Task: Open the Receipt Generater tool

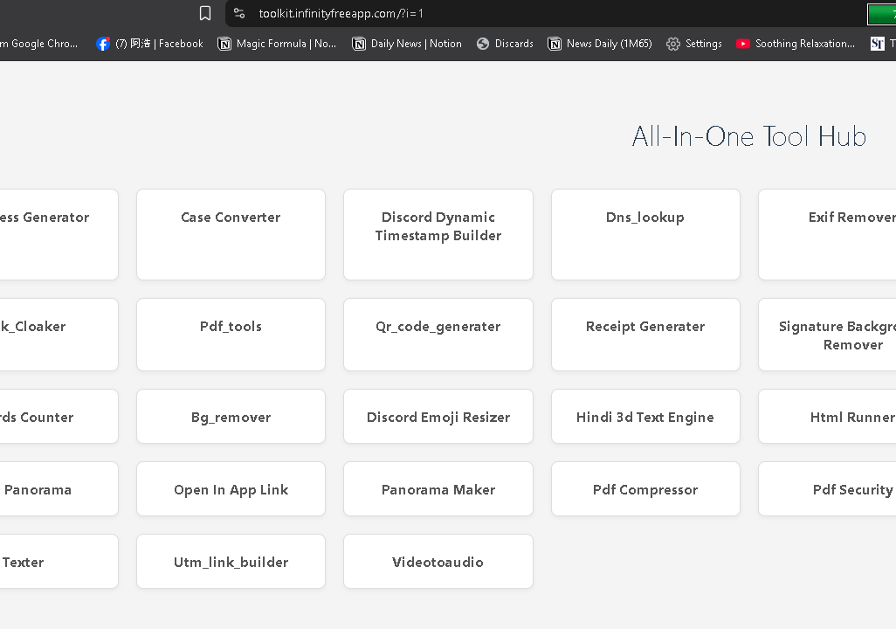Action: [645, 335]
